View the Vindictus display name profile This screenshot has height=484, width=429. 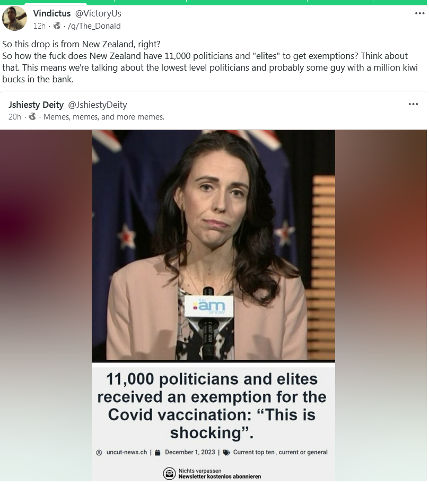[x=52, y=13]
